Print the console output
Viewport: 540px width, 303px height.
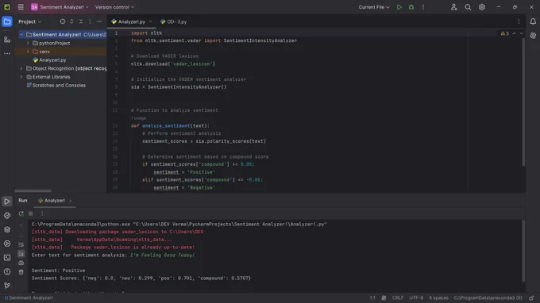tap(21, 263)
